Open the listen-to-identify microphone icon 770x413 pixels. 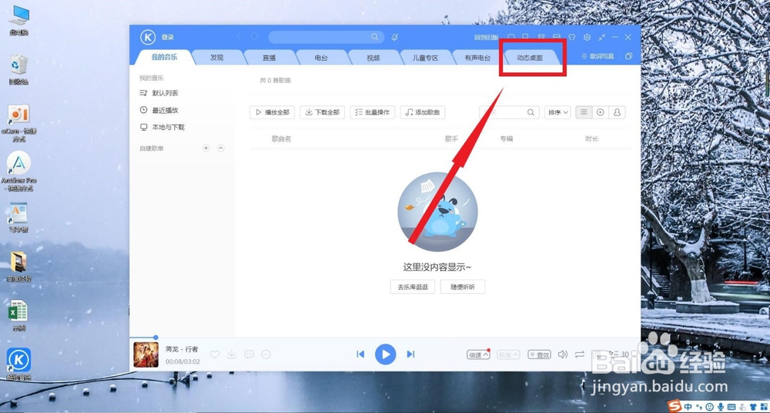click(x=394, y=37)
